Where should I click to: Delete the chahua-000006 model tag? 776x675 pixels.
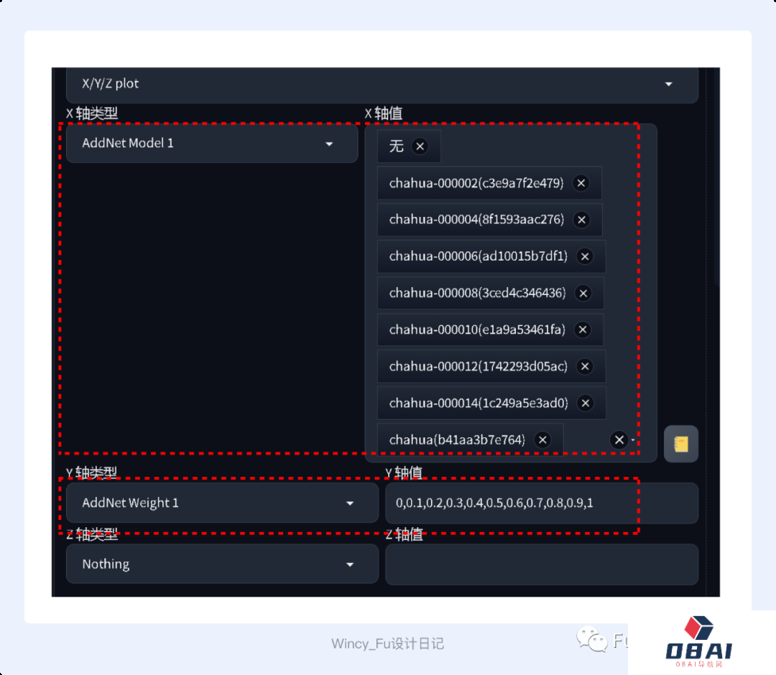pos(585,256)
